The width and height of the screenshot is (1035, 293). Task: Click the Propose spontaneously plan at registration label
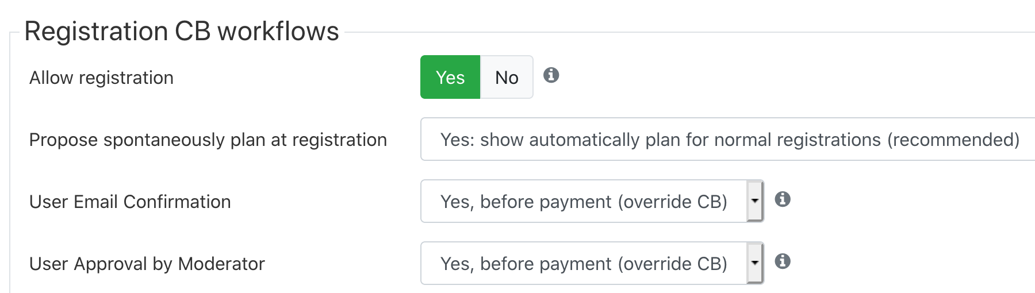(208, 140)
